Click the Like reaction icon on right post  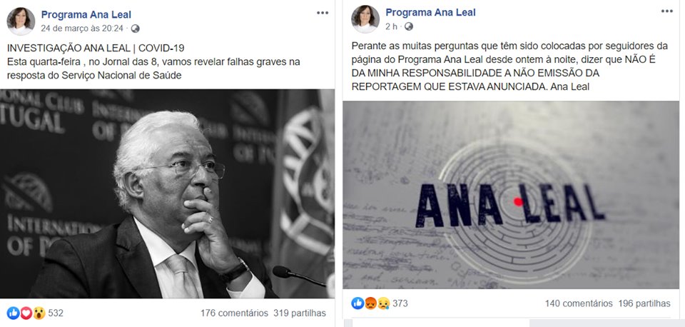tap(357, 303)
